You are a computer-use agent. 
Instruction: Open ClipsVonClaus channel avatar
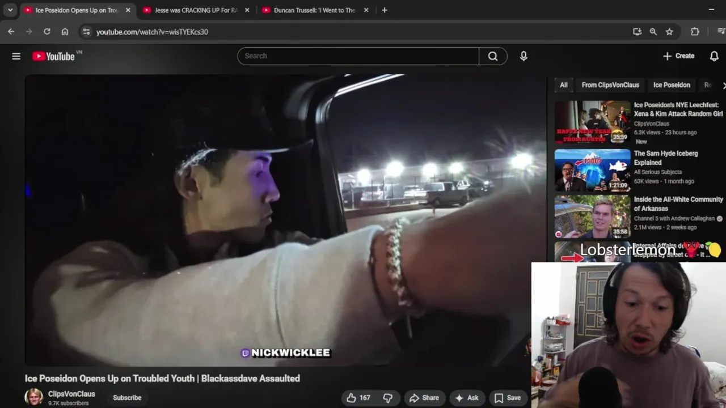[x=34, y=398]
